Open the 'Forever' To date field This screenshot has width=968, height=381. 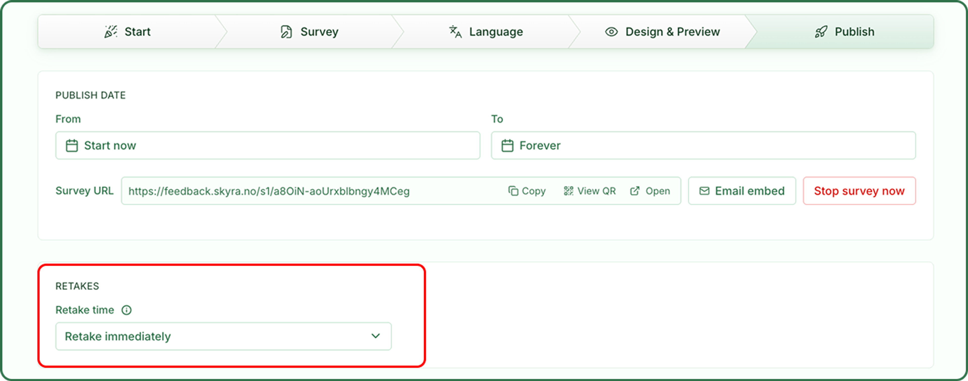point(703,145)
